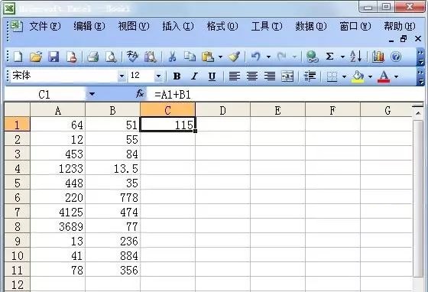Expand the font name dropdown showing 宋体

click(x=122, y=76)
